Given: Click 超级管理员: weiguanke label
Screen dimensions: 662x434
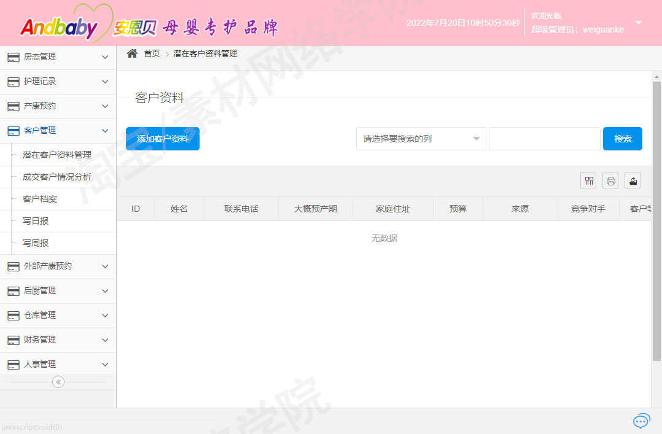Looking at the screenshot, I should 577,29.
